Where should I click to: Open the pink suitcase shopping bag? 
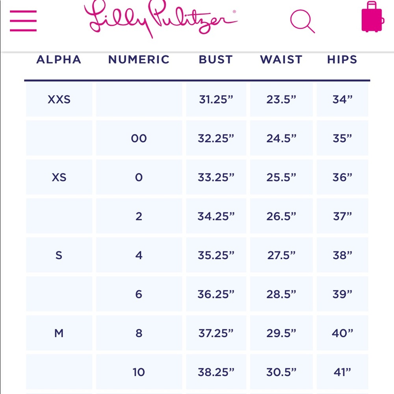pos(373,17)
